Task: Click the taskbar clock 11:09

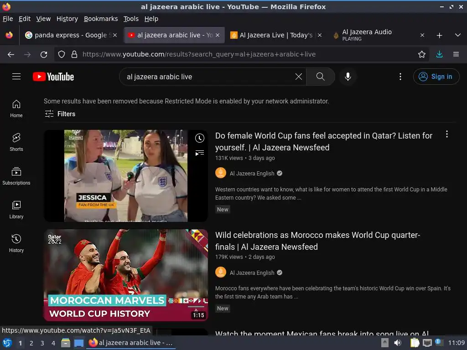Action: [456, 343]
